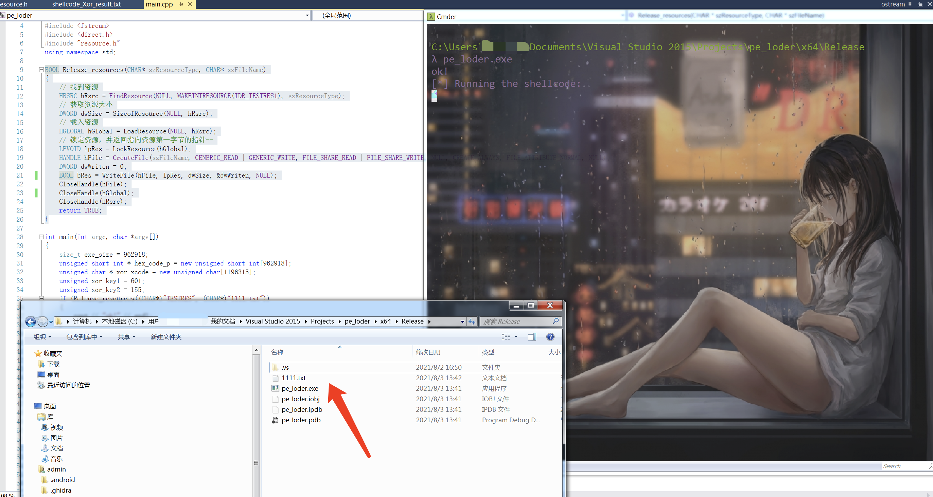Click the refresh icon beside the address bar
This screenshot has width=933, height=497.
tap(472, 321)
